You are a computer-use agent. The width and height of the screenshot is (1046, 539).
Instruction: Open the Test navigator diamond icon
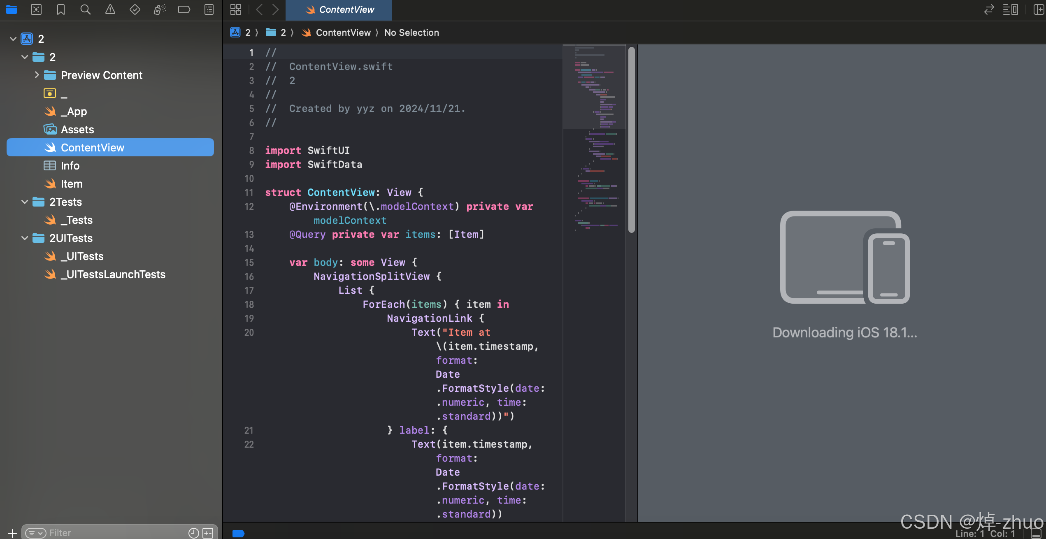(135, 9)
